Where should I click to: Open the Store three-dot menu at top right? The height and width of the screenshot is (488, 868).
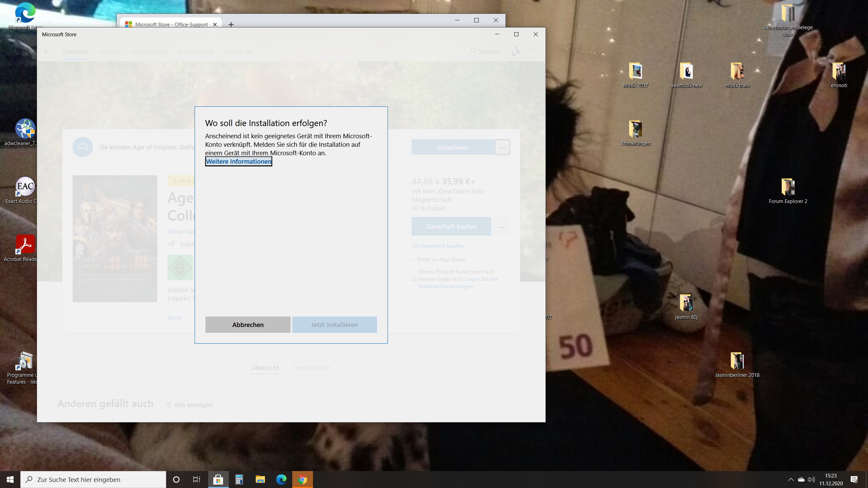535,50
